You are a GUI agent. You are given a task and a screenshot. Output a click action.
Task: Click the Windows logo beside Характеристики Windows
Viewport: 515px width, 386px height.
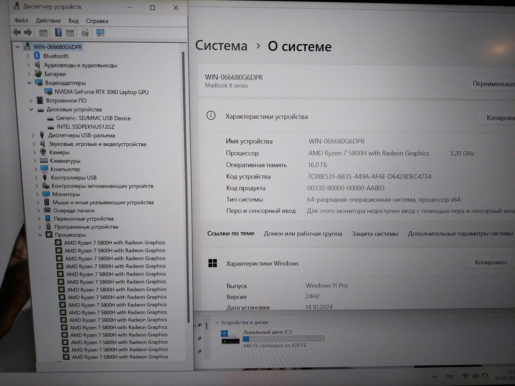(x=213, y=263)
